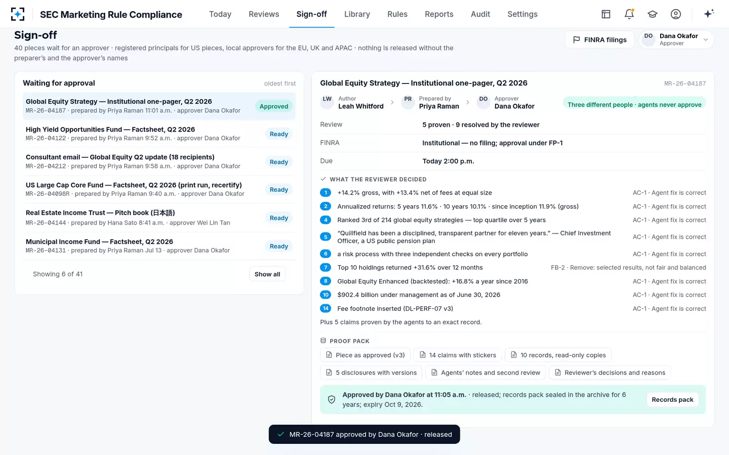
Task: Open the user account icon
Action: pyautogui.click(x=676, y=14)
